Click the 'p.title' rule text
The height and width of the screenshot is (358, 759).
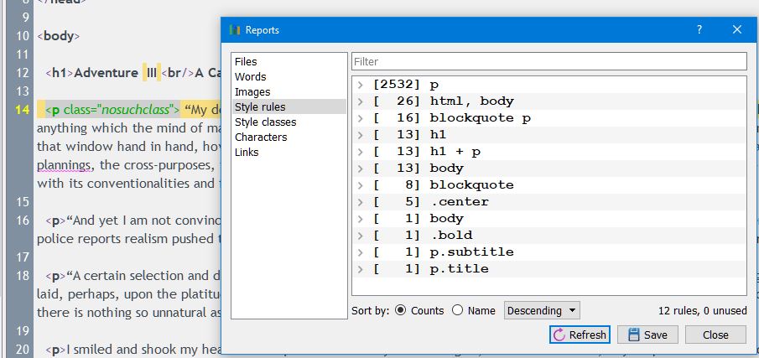(x=459, y=269)
